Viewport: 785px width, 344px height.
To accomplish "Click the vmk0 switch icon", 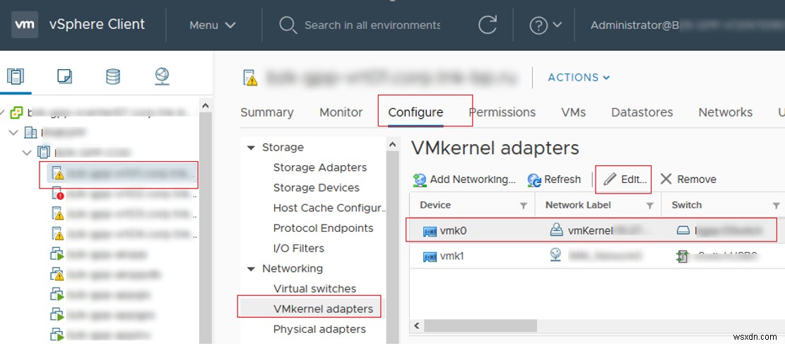I will pyautogui.click(x=683, y=231).
